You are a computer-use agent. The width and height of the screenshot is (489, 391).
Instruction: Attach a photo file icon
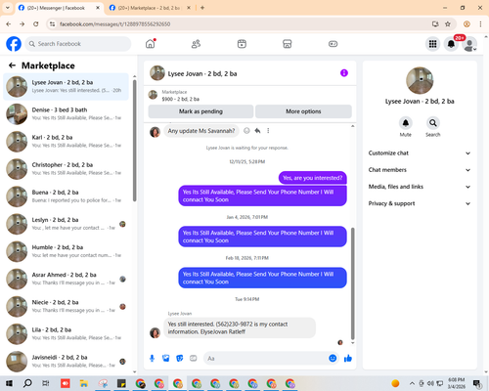coord(166,359)
